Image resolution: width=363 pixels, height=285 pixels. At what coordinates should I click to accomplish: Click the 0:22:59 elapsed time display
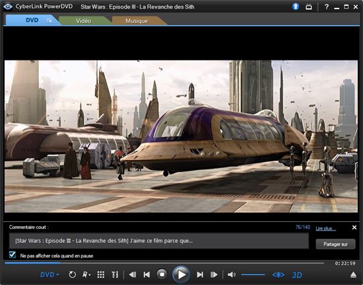pyautogui.click(x=345, y=263)
